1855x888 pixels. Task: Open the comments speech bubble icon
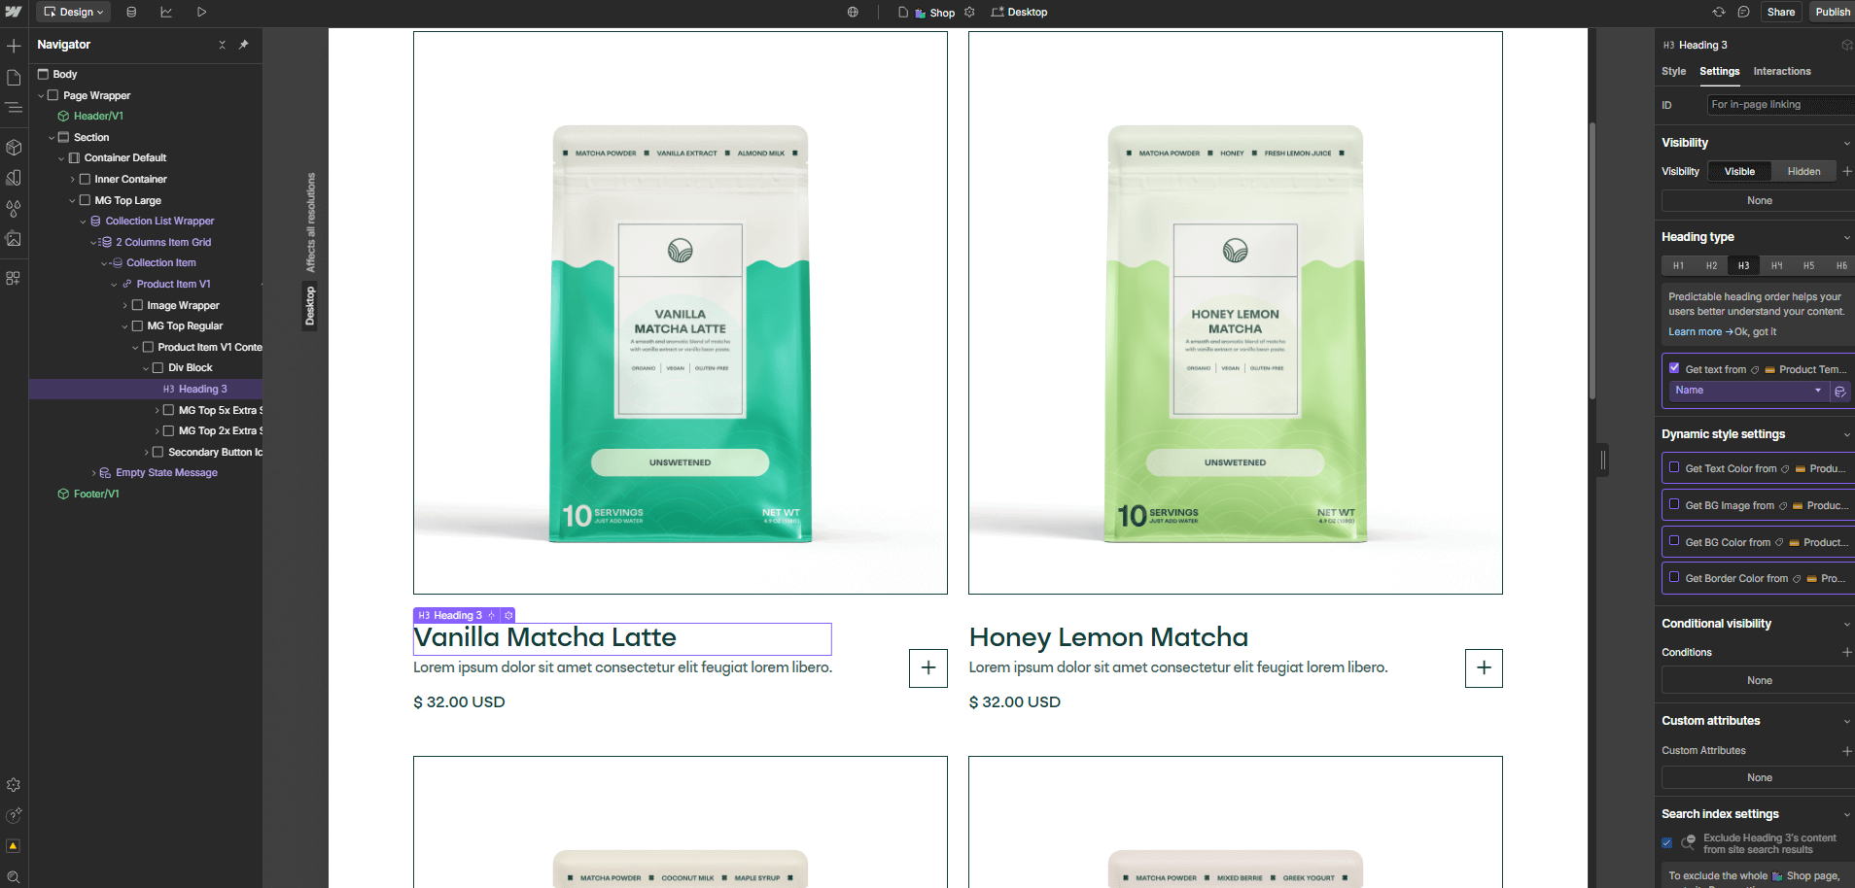tap(1743, 12)
